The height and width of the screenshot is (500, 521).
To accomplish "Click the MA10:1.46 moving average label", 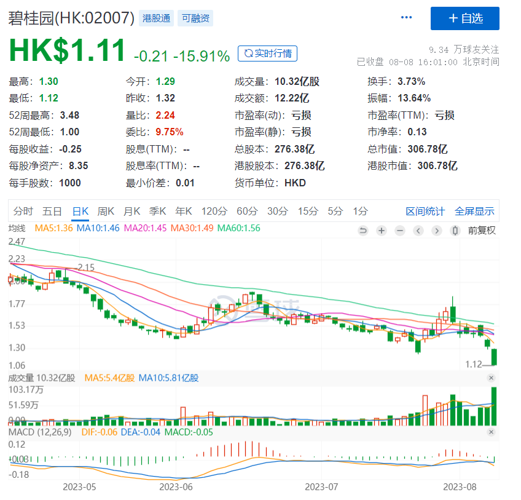I will tap(98, 228).
